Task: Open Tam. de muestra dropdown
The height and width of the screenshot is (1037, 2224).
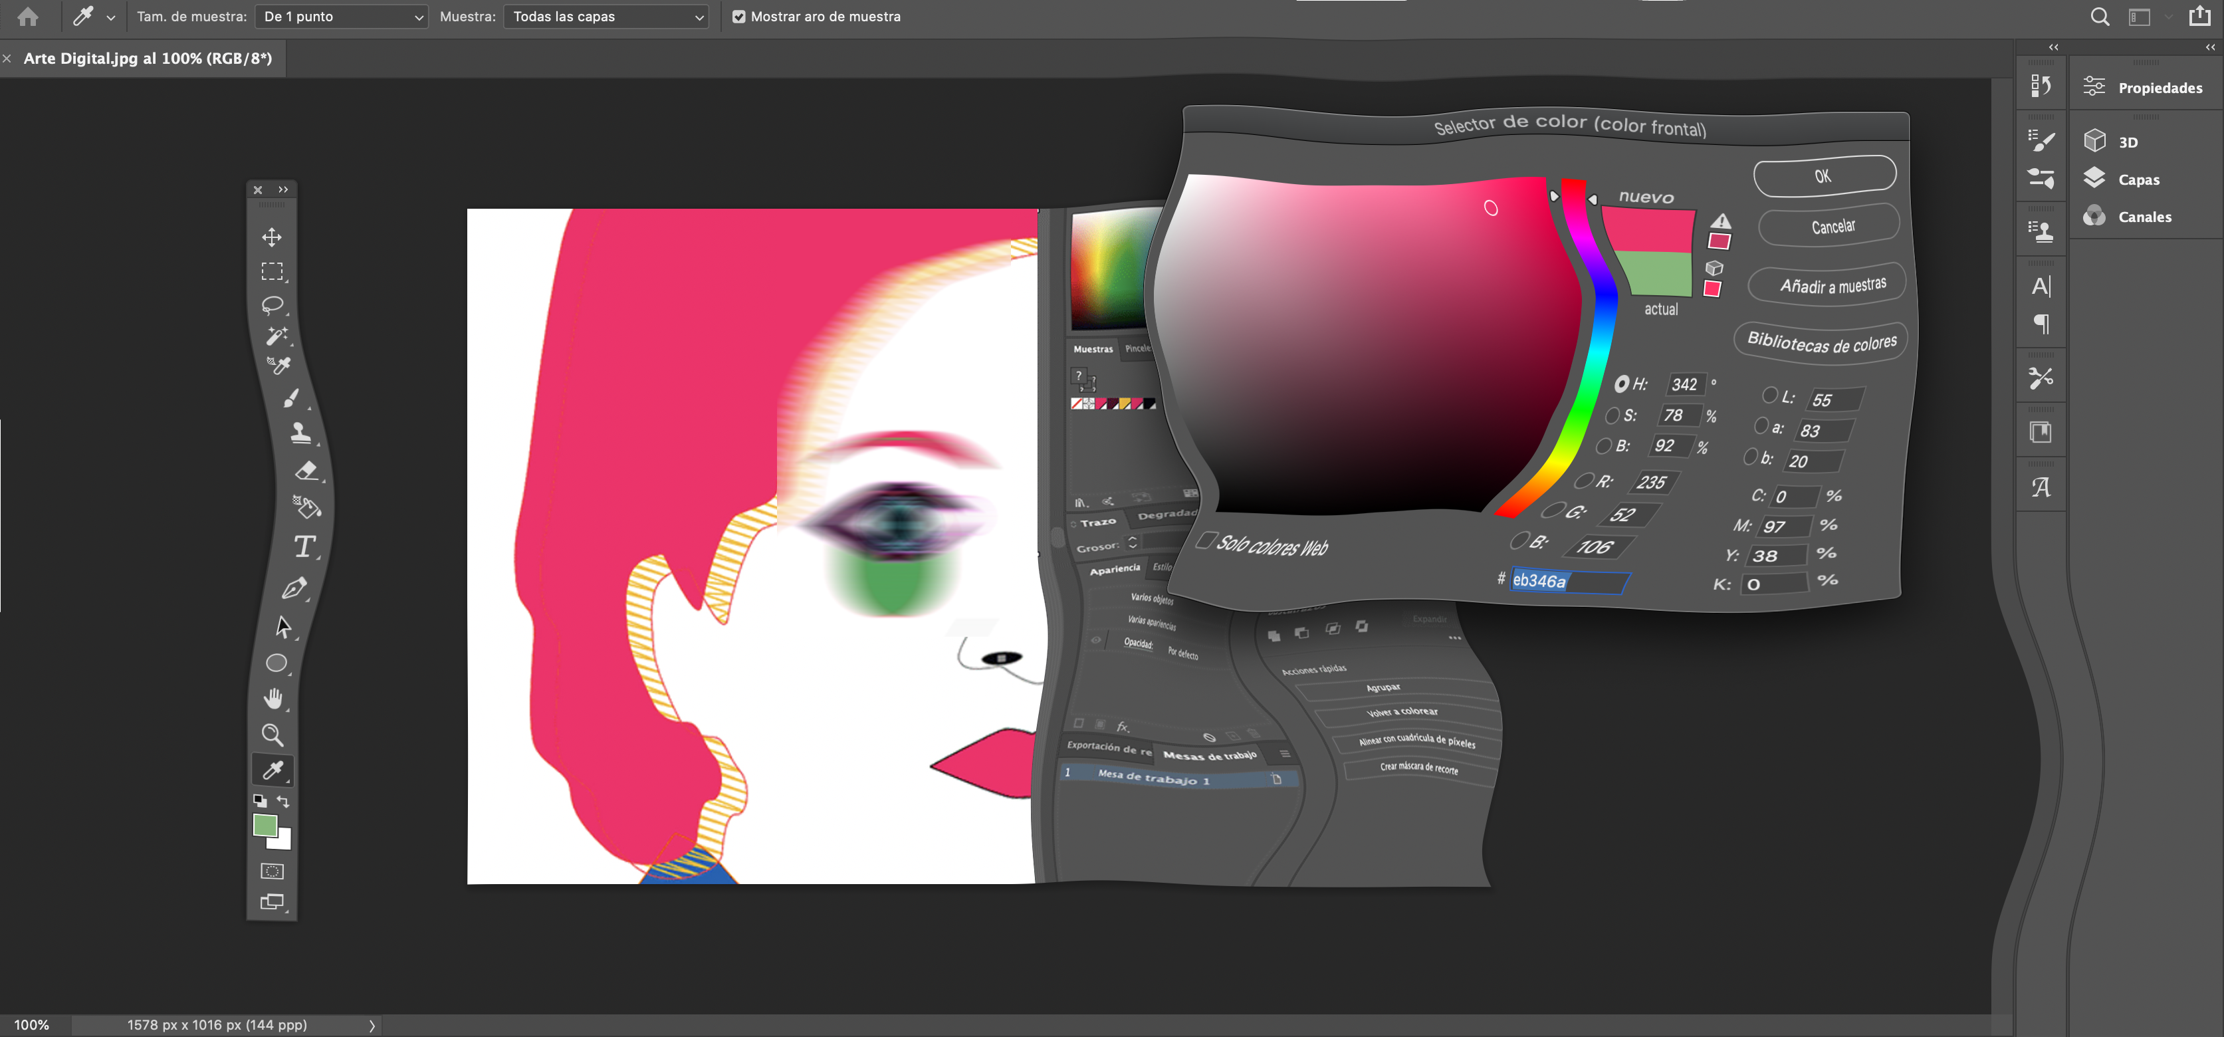Action: pyautogui.click(x=342, y=17)
